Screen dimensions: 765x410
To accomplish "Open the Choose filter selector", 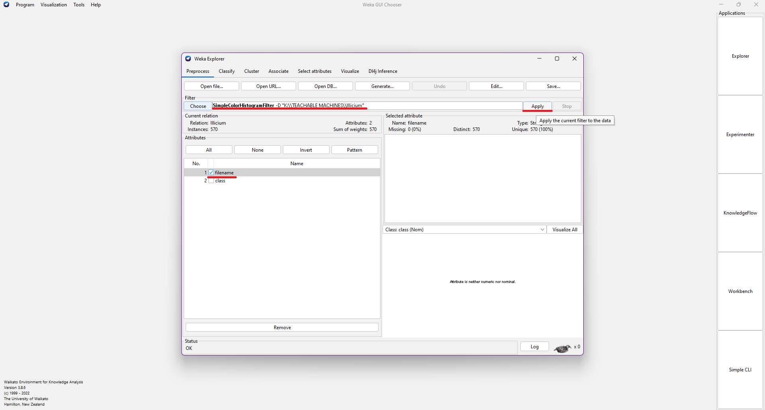I will (198, 106).
